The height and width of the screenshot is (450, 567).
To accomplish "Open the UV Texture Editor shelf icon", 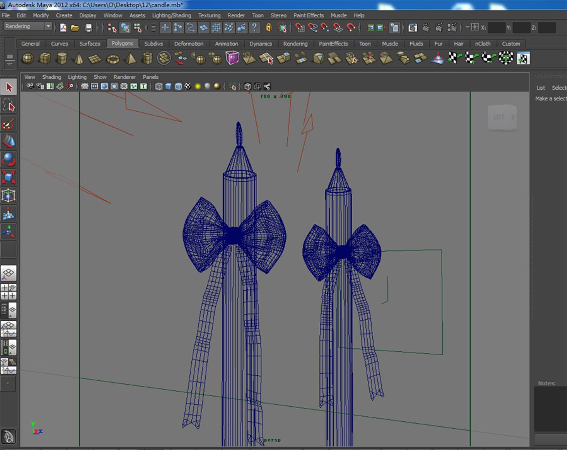I will tap(523, 58).
